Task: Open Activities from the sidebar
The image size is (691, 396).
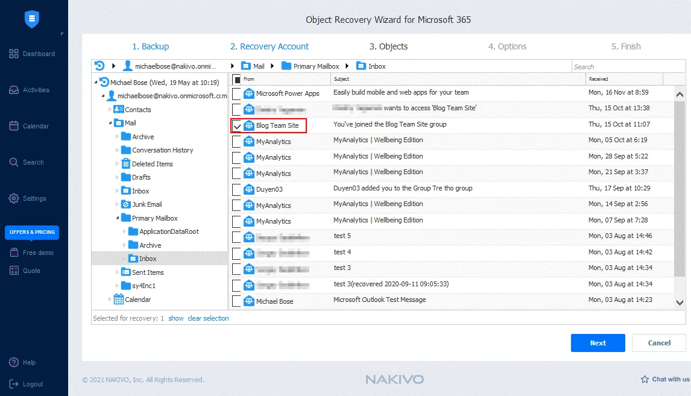Action: tap(14, 90)
